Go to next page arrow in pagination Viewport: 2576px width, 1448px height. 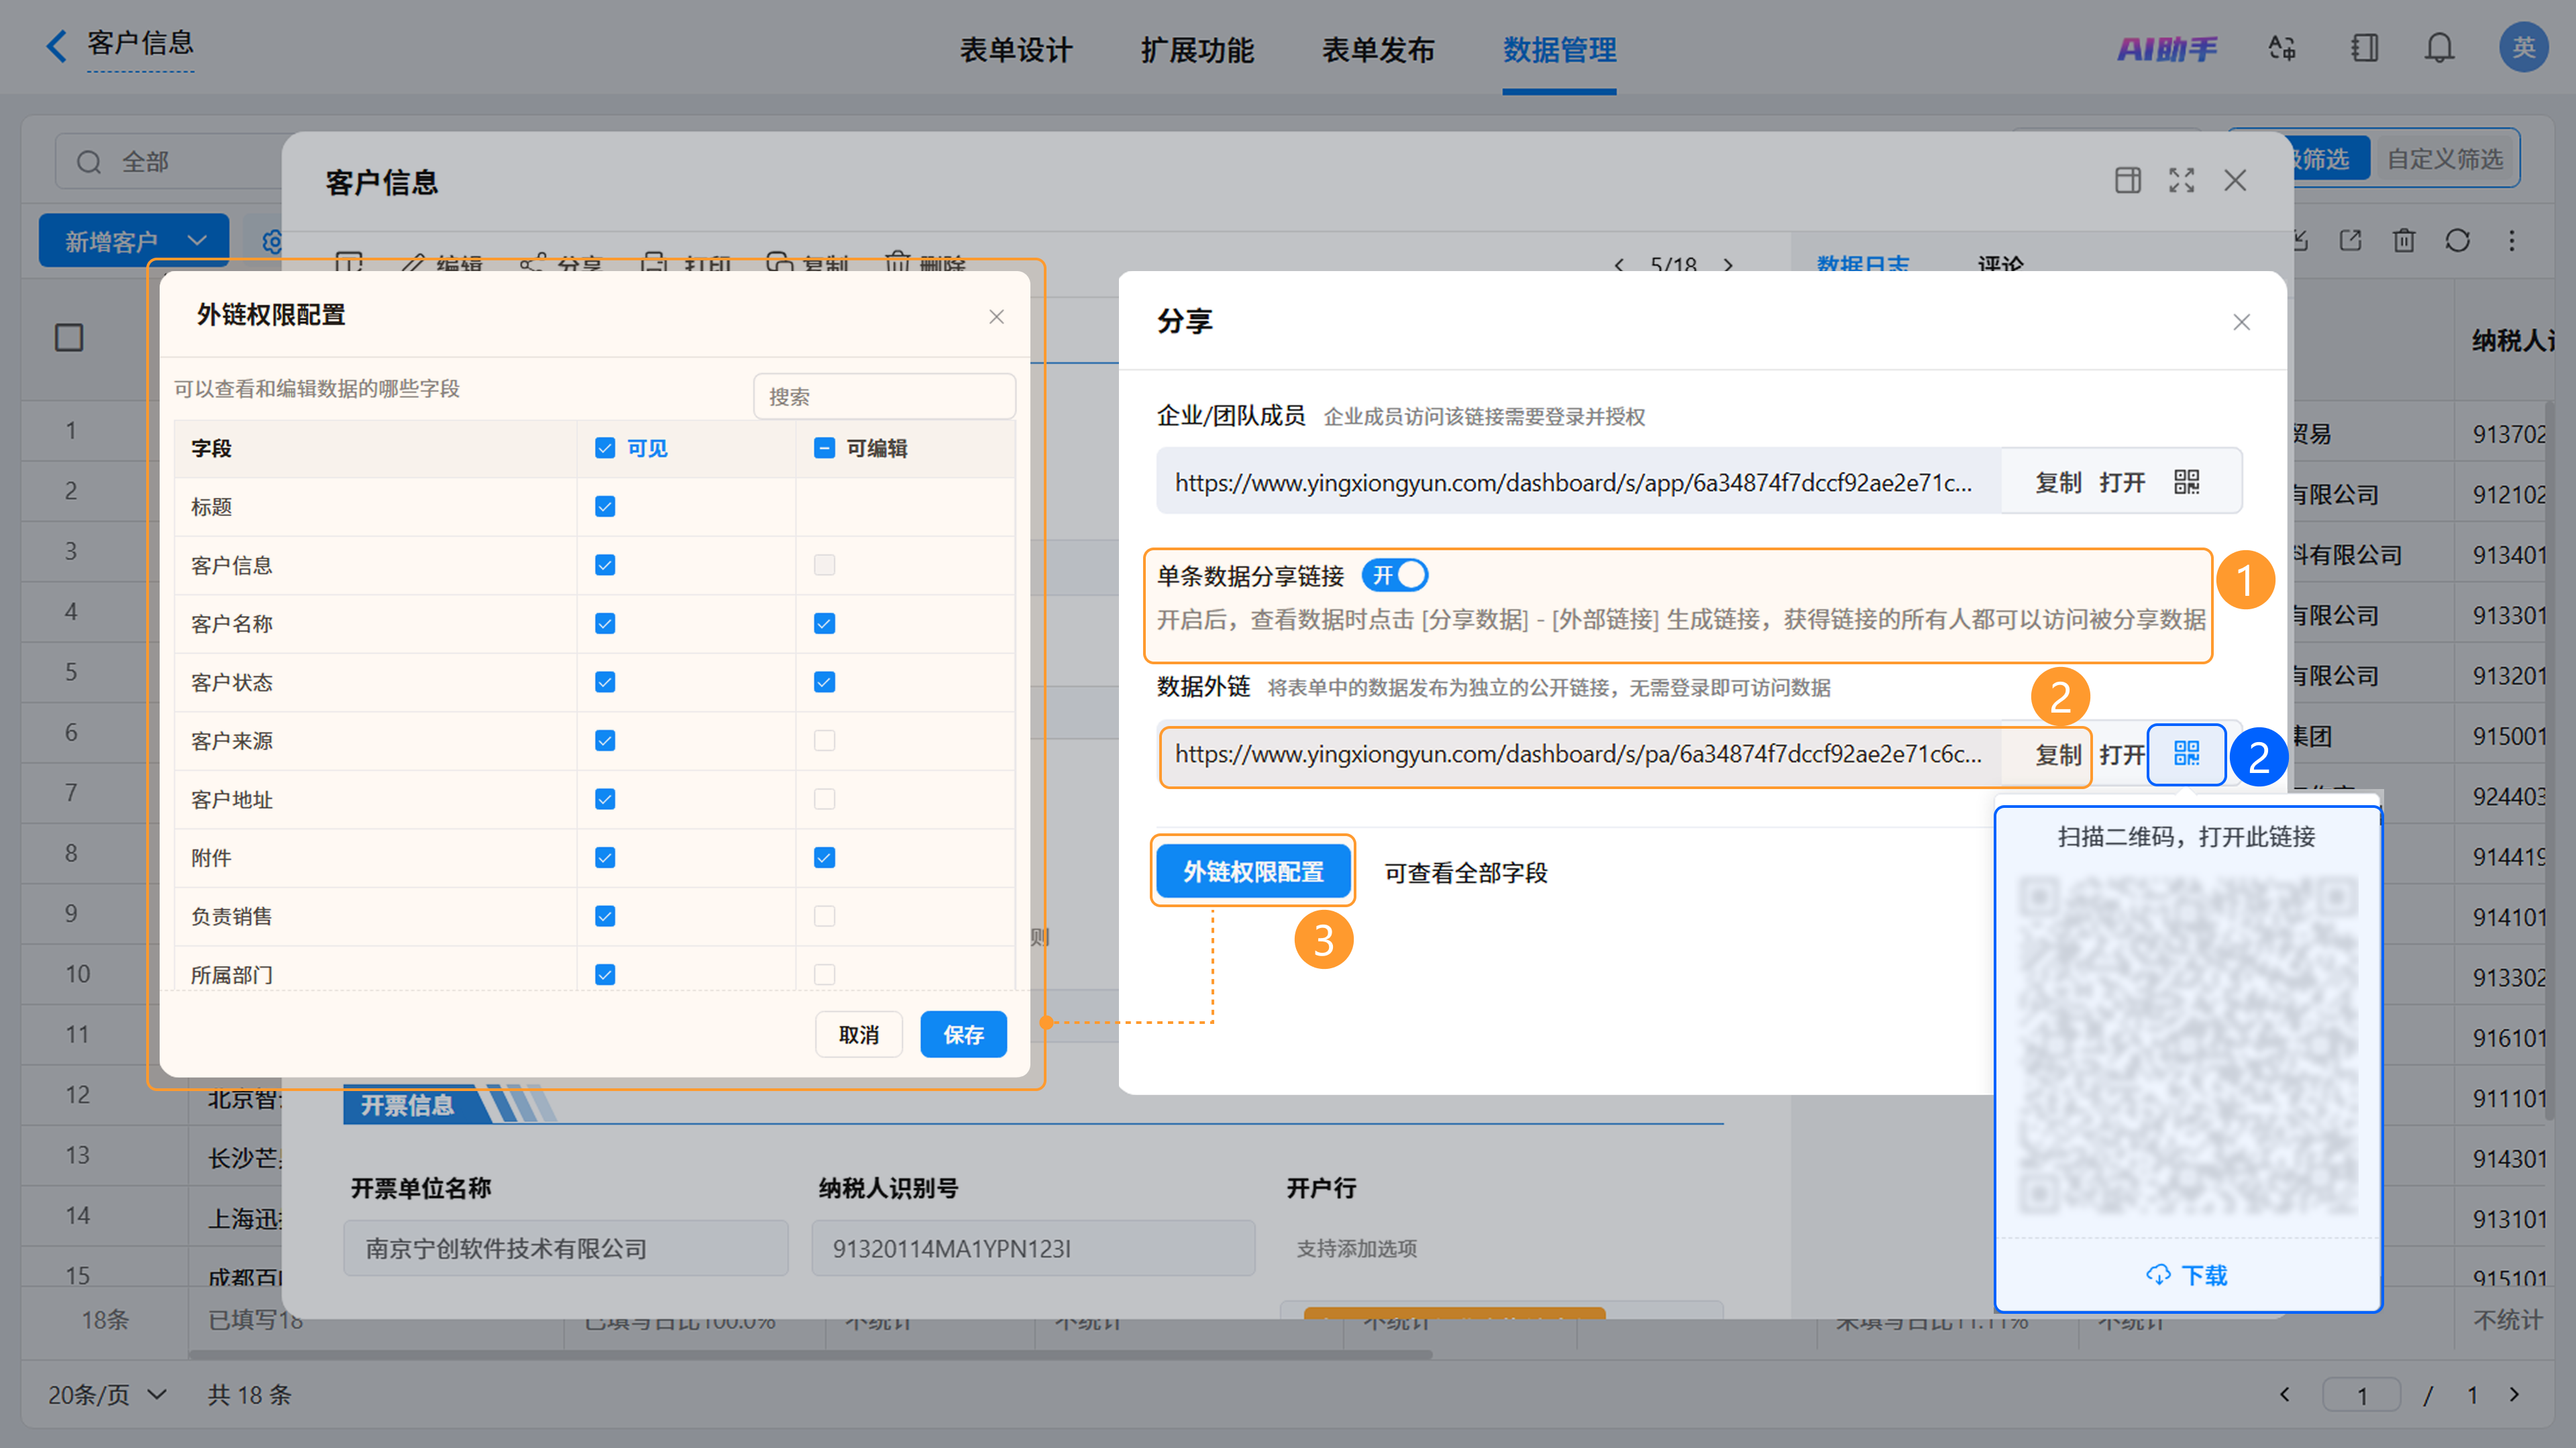2515,1394
